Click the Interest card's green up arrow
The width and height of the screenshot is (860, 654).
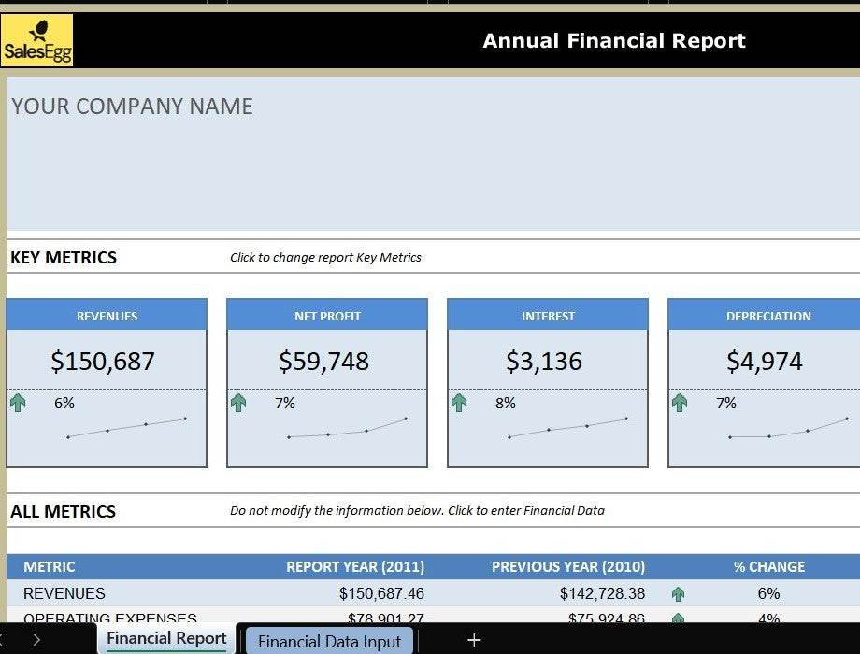[459, 403]
